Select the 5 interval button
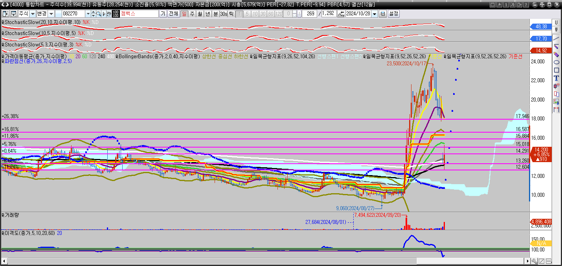562x266 pixels. (247, 14)
